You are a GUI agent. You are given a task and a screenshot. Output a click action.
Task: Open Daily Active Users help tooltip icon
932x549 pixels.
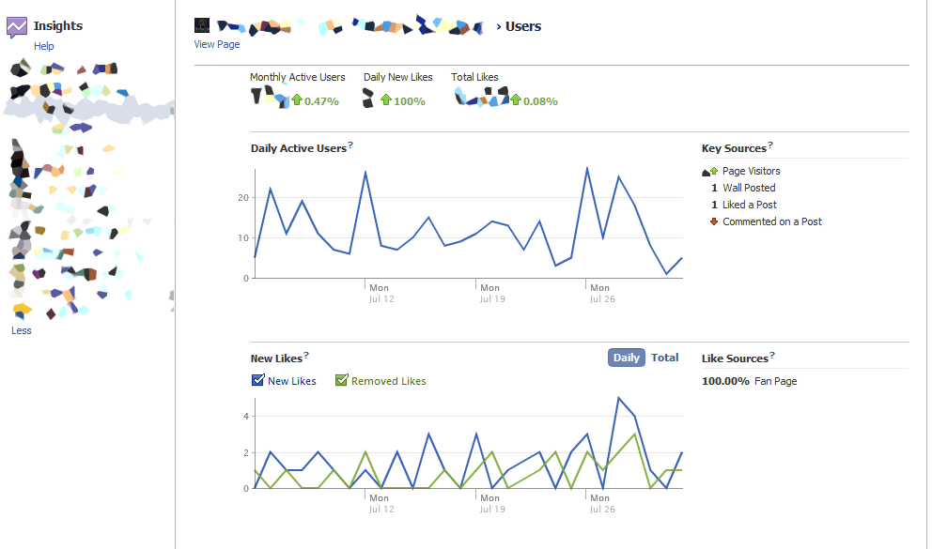350,145
